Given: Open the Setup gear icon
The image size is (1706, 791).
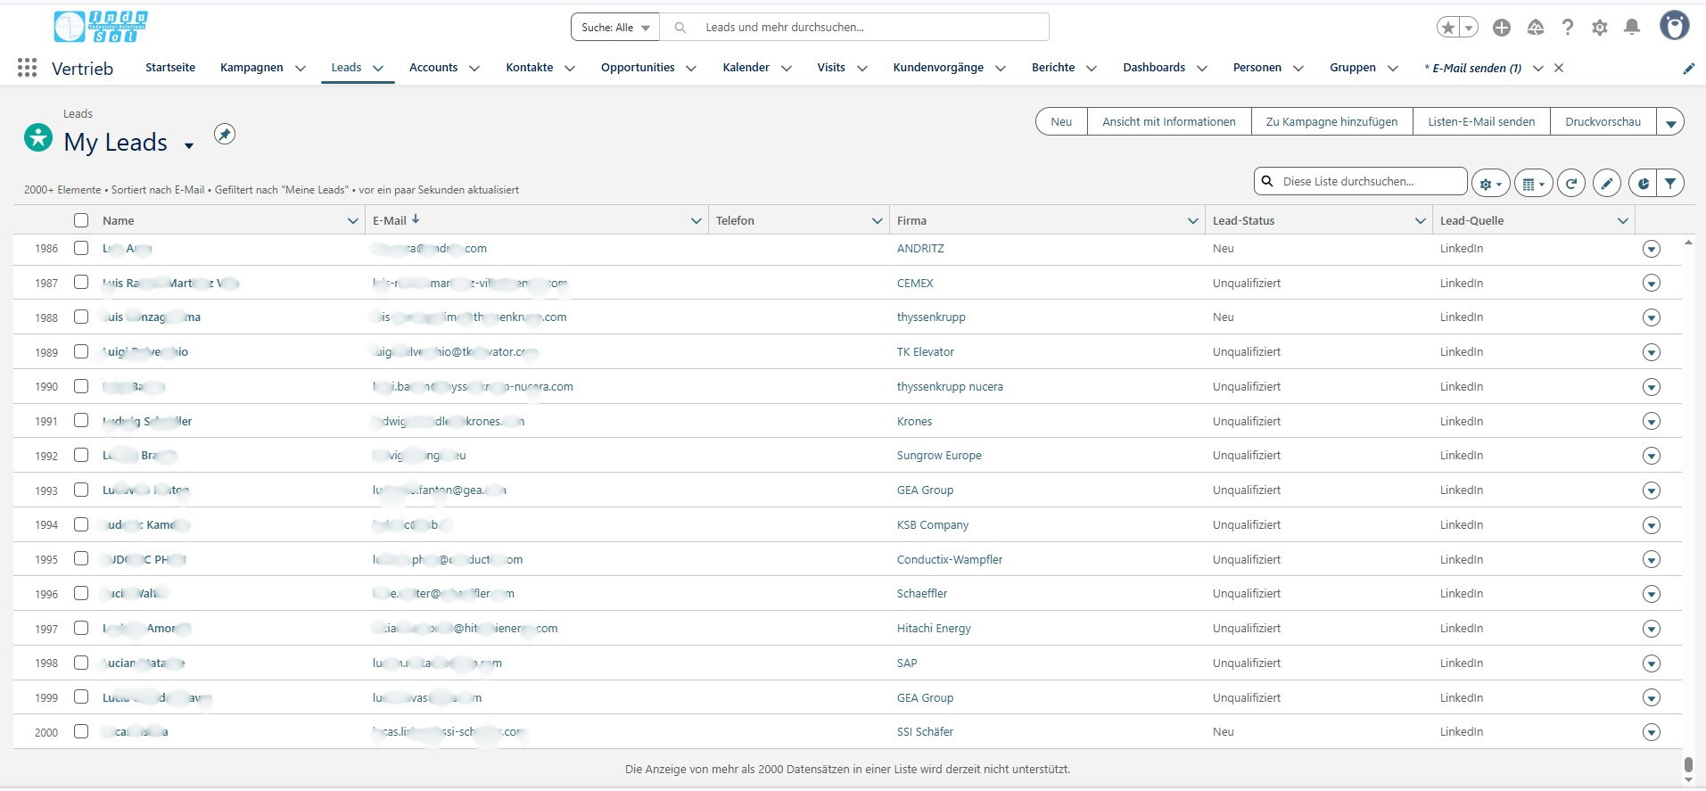Looking at the screenshot, I should [1600, 28].
